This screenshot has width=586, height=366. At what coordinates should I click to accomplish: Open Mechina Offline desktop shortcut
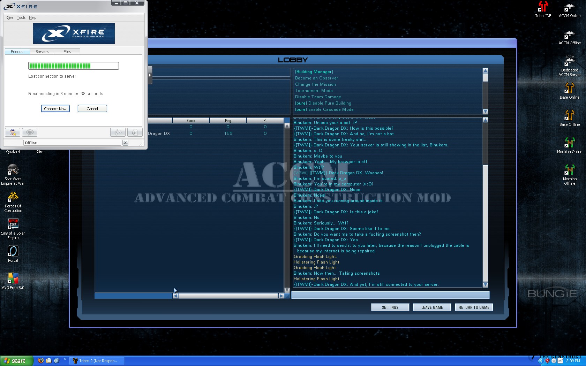[x=570, y=175]
